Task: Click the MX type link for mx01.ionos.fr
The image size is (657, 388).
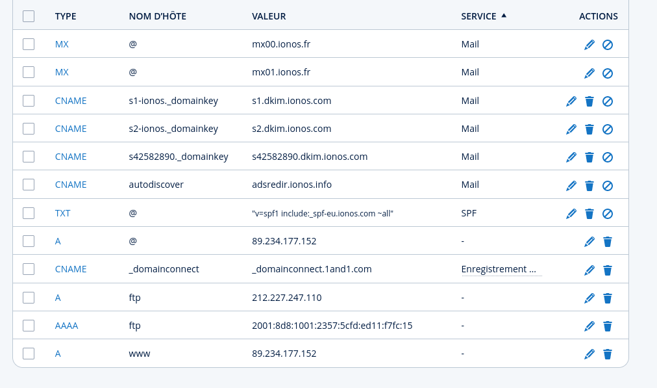Action: (x=62, y=72)
